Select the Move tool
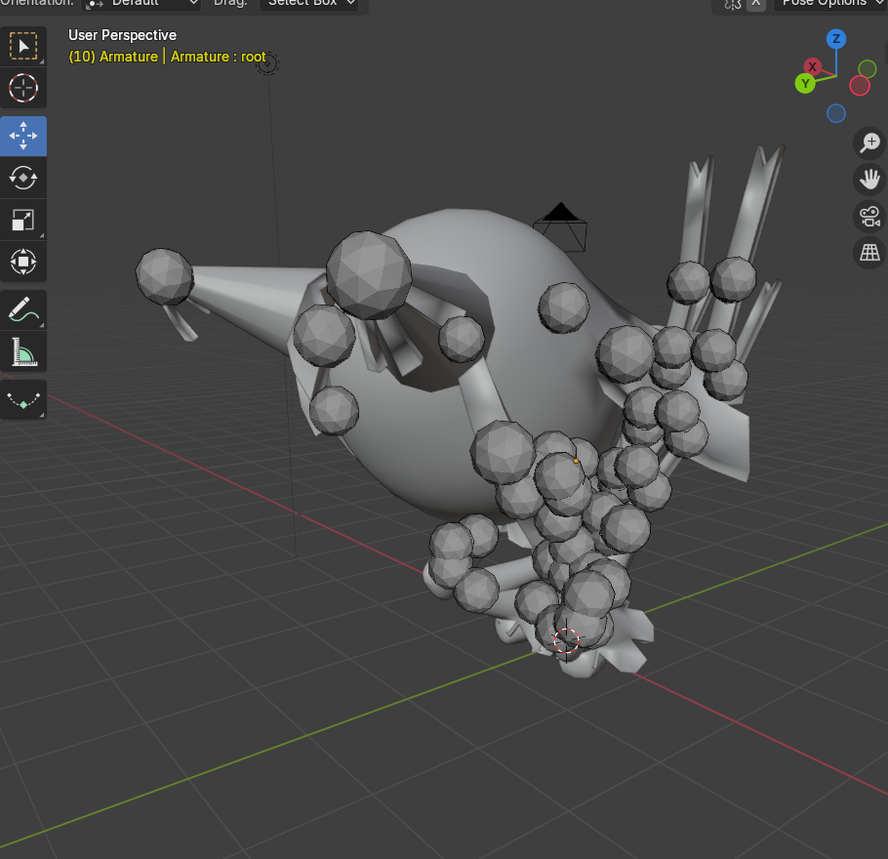The width and height of the screenshot is (888, 859). (x=23, y=136)
